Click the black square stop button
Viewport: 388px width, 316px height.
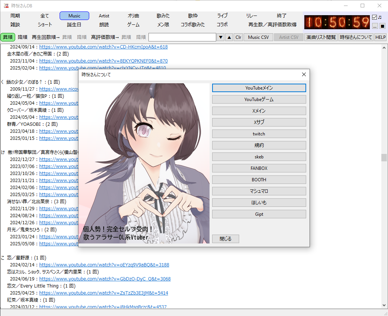pyautogui.click(x=382, y=26)
